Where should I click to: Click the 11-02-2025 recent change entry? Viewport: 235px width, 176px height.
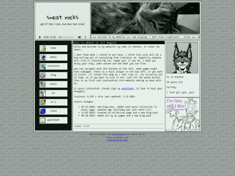click(119, 113)
